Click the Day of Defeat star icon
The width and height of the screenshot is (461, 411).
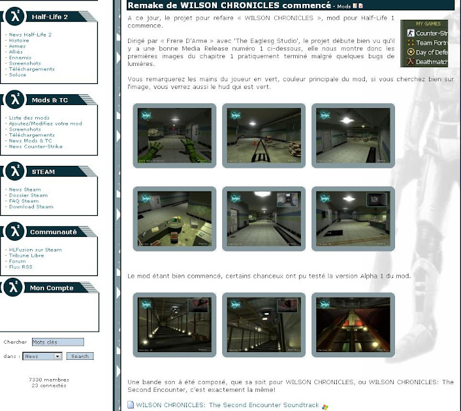pos(410,52)
